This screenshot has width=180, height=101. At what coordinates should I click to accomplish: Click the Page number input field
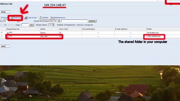[25, 25]
